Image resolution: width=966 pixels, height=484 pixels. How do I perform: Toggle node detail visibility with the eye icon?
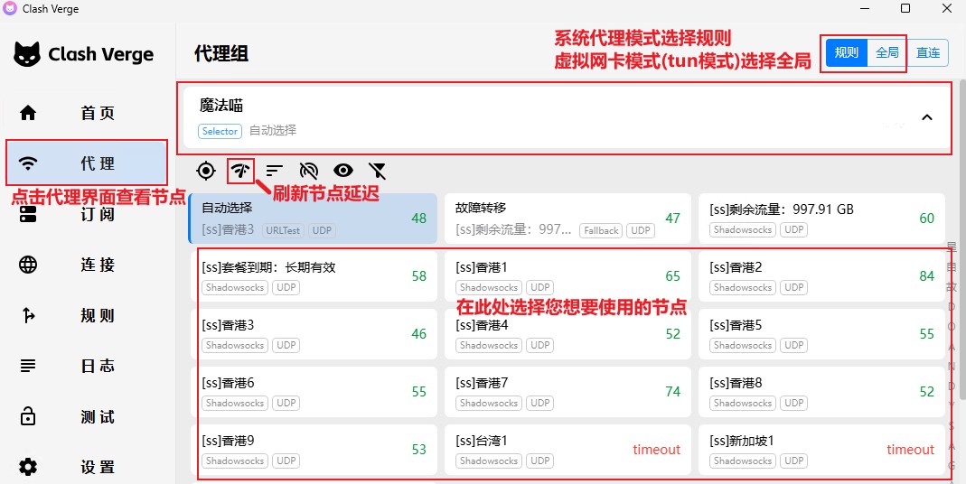coord(343,171)
